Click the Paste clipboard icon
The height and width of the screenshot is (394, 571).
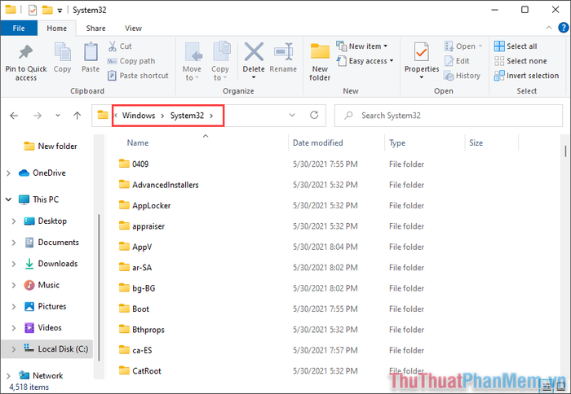coord(91,51)
